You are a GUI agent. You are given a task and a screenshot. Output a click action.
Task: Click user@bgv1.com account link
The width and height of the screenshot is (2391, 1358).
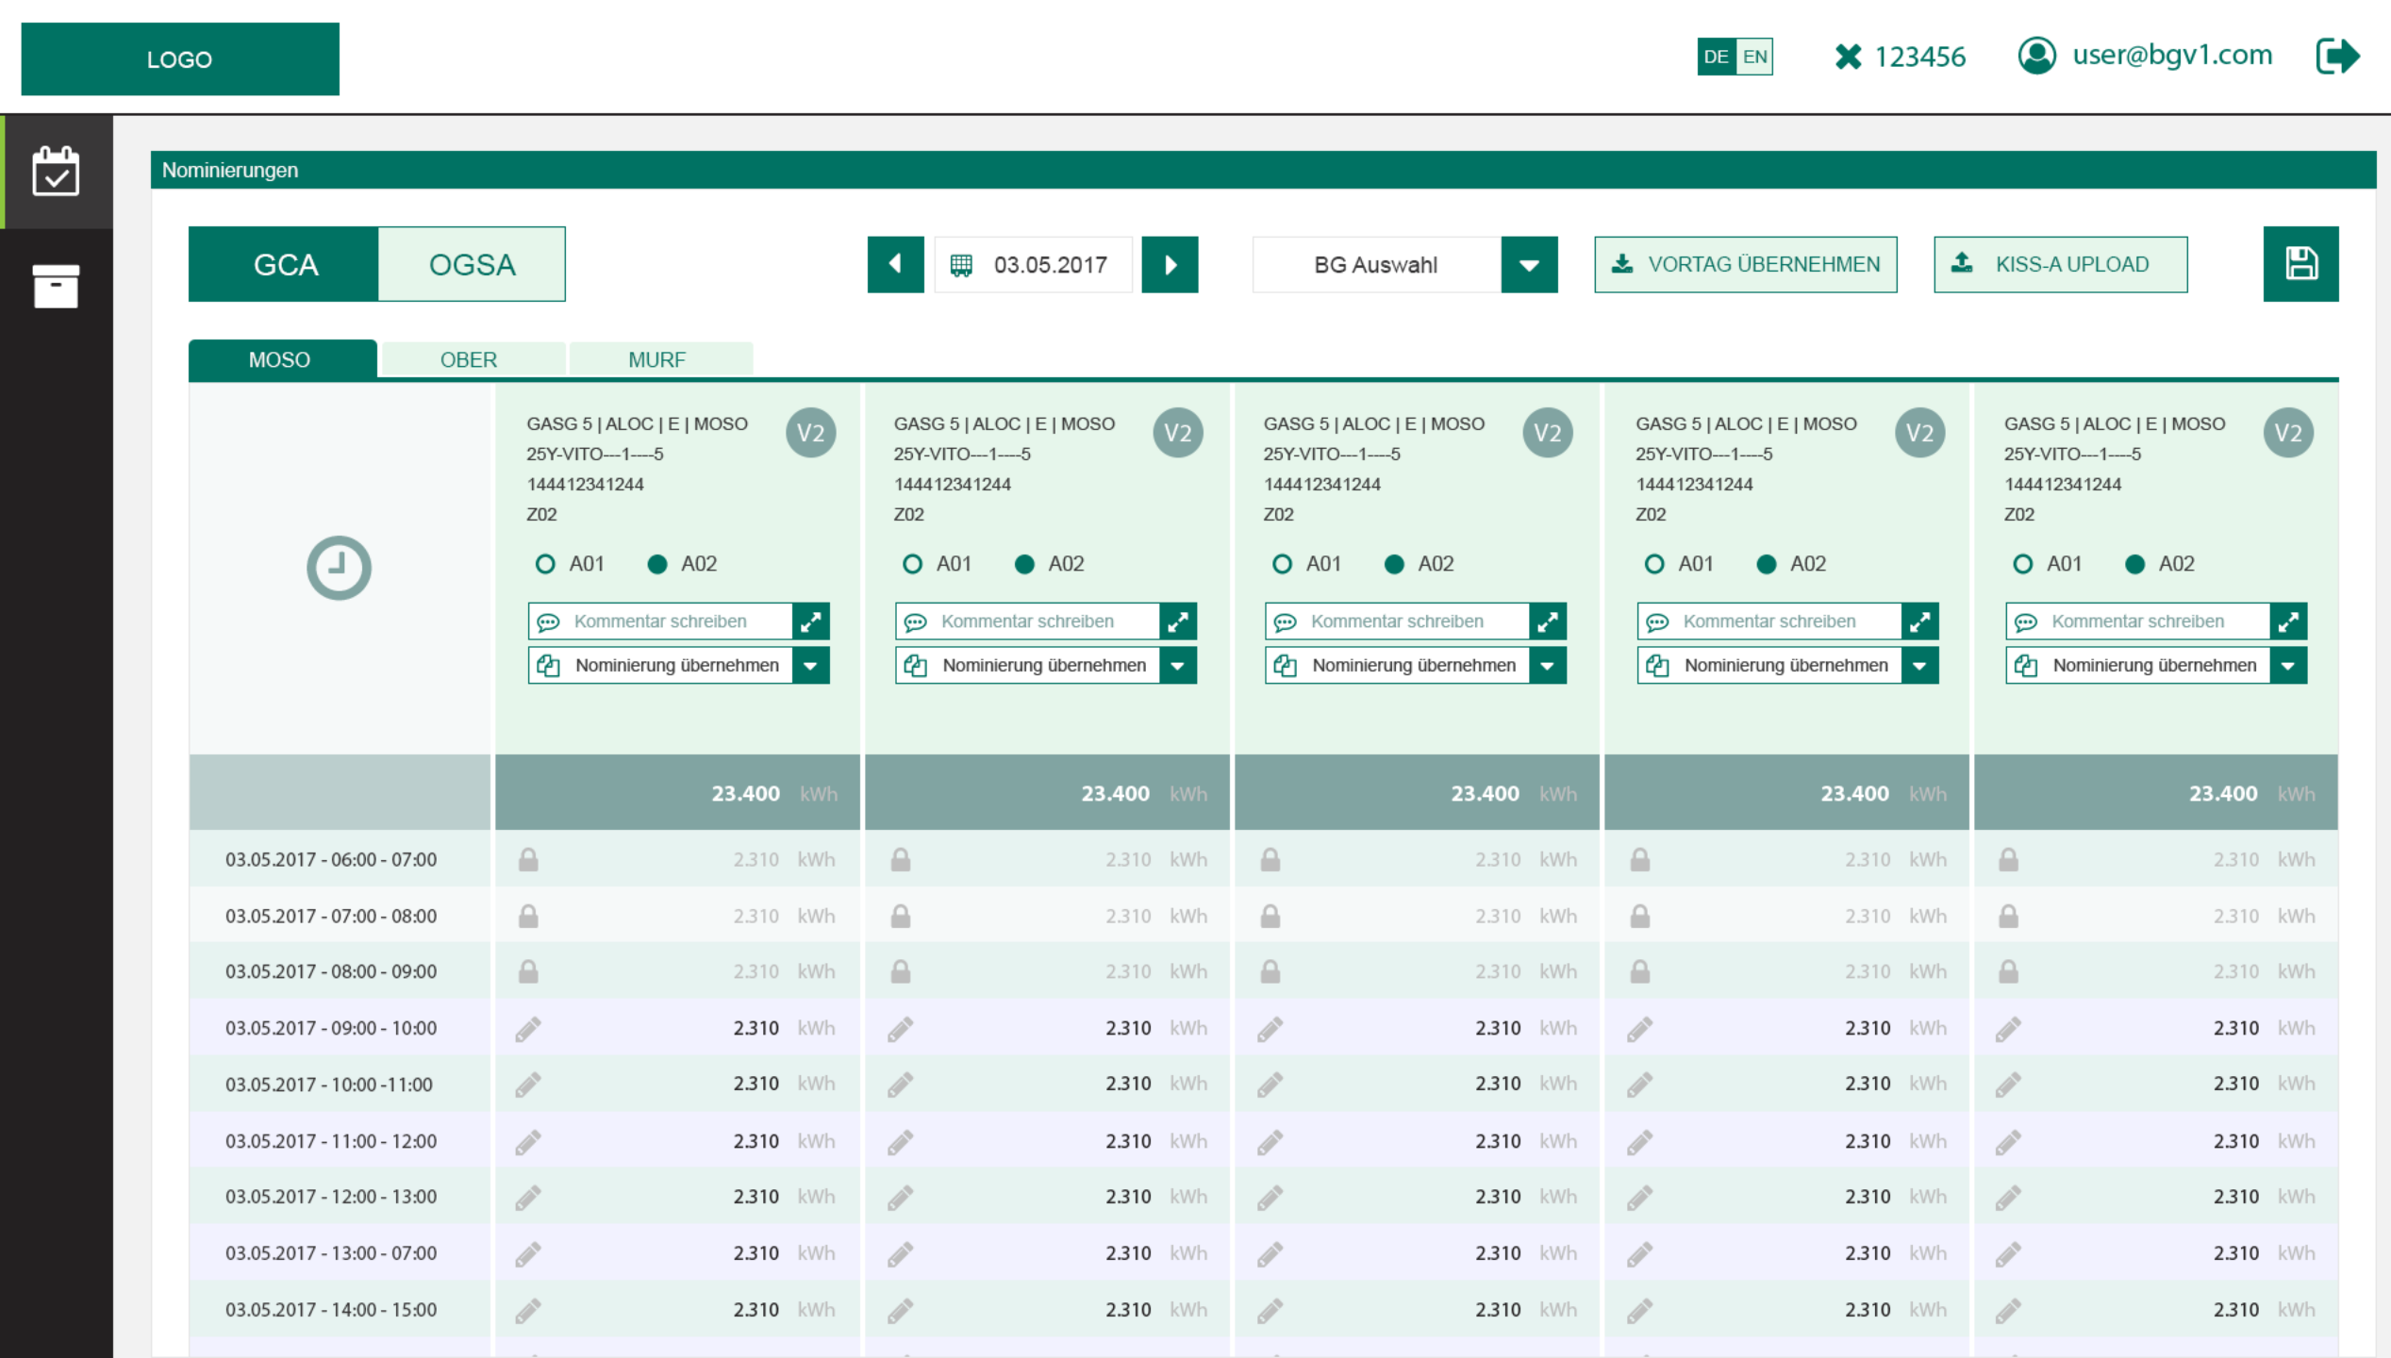[x=2172, y=55]
